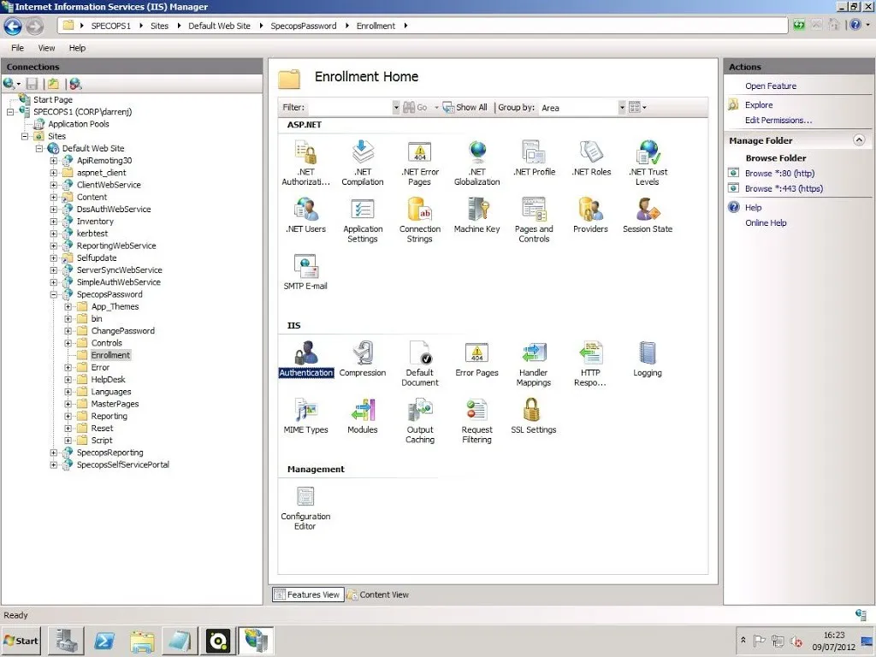The image size is (876, 657).
Task: Open Connection Strings feature
Action: [x=419, y=220]
